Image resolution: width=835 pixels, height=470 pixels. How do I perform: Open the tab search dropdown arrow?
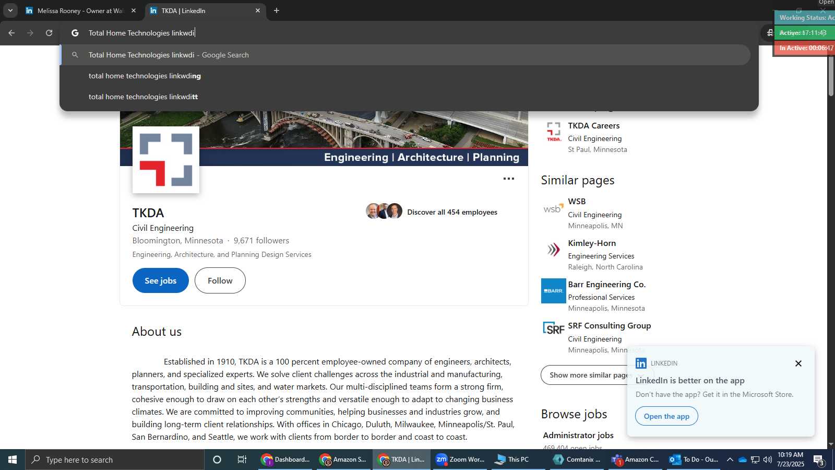click(10, 10)
